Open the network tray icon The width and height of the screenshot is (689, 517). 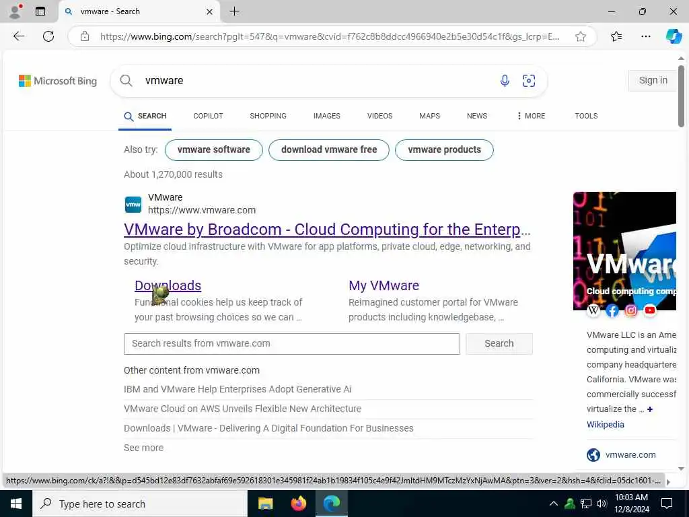[x=586, y=504]
